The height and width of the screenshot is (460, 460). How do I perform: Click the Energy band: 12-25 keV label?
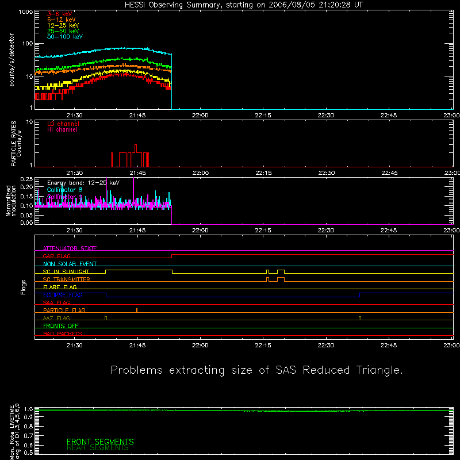pos(83,183)
